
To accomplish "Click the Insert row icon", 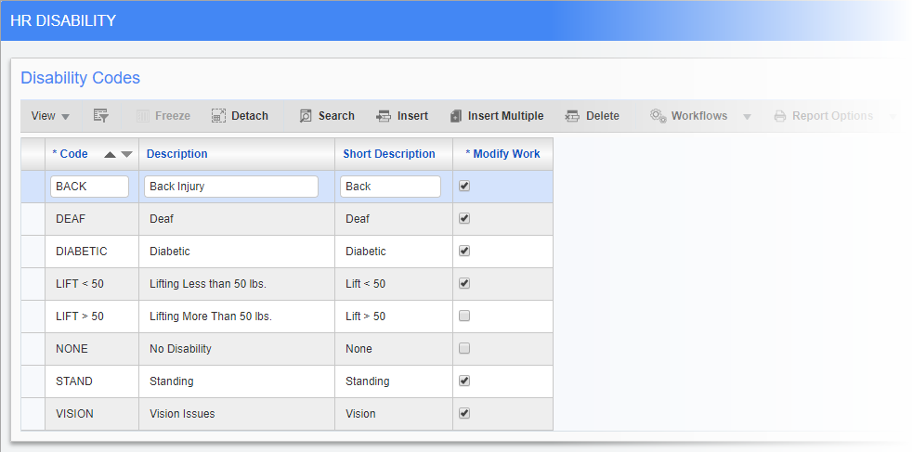I will [x=384, y=116].
